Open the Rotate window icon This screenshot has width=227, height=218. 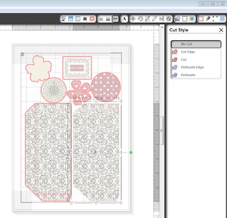[x=140, y=19]
